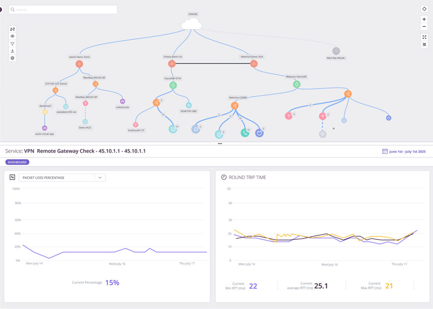Image resolution: width=433 pixels, height=309 pixels.
Task: Select the workstation group node with badge 14
Action: coord(173,129)
